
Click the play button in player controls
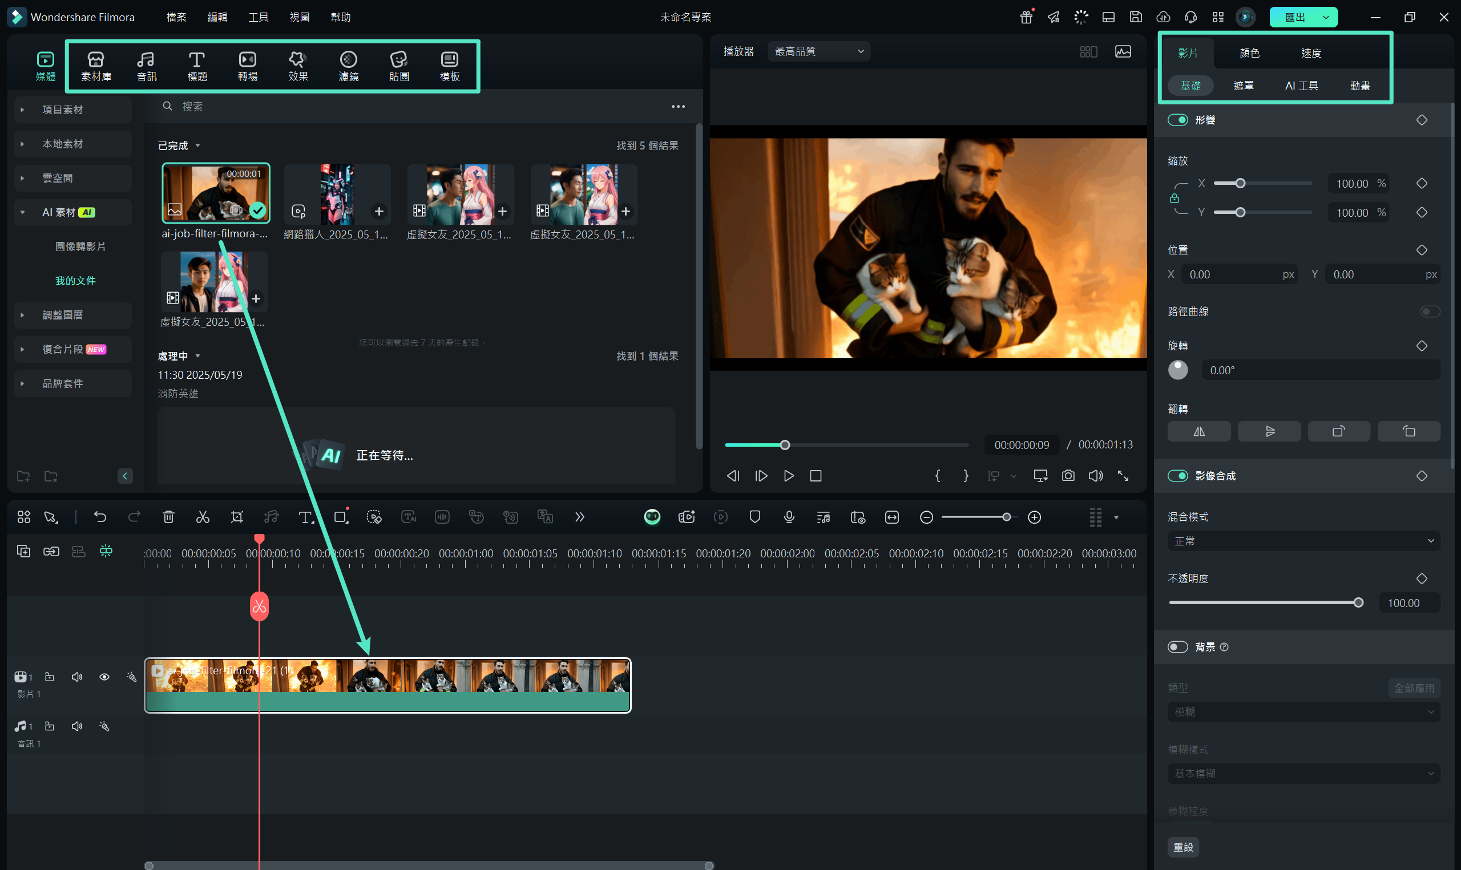(789, 475)
